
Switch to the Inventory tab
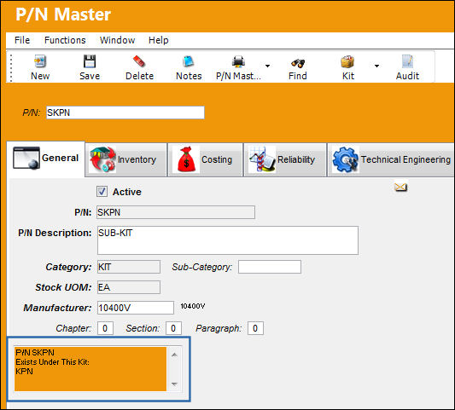pos(126,159)
